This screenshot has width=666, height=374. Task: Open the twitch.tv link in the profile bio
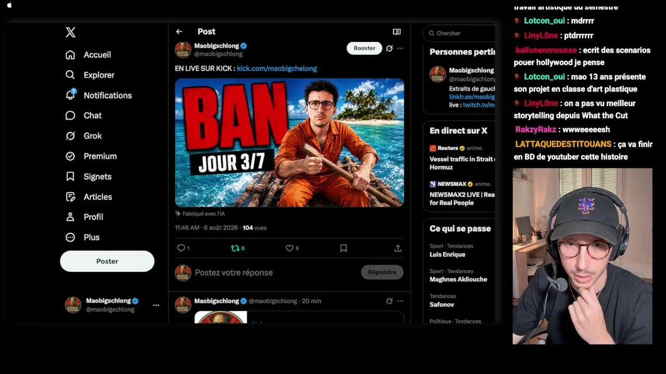pyautogui.click(x=479, y=105)
